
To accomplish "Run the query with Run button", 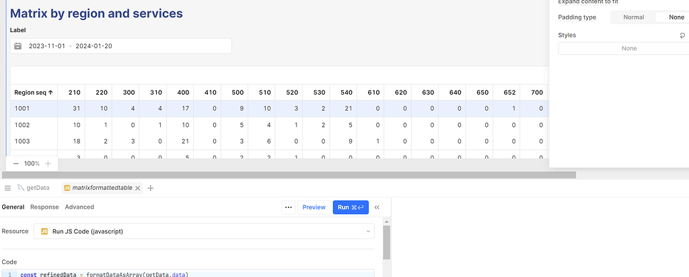I will (350, 207).
